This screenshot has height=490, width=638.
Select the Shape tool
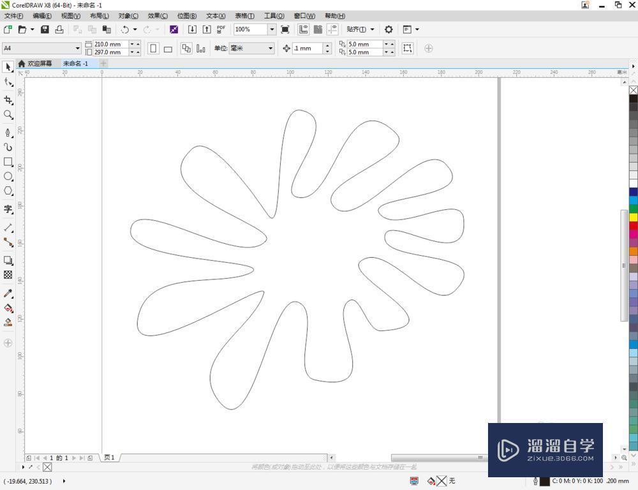(x=8, y=82)
